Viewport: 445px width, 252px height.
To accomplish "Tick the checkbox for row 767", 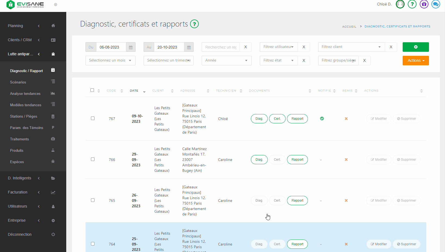I will tap(93, 118).
